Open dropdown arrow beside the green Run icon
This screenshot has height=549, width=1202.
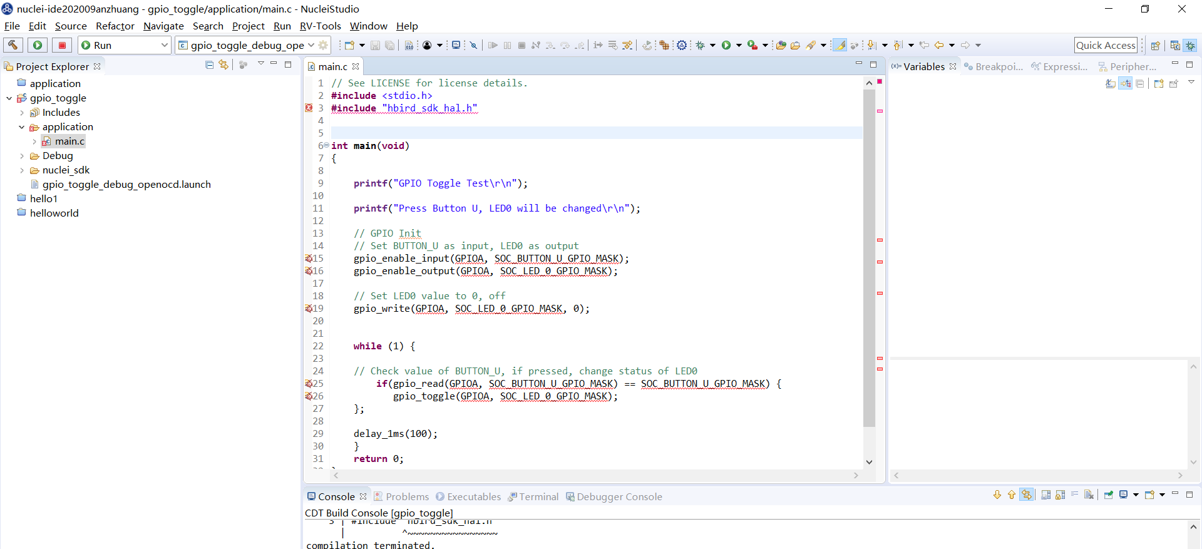click(x=739, y=45)
